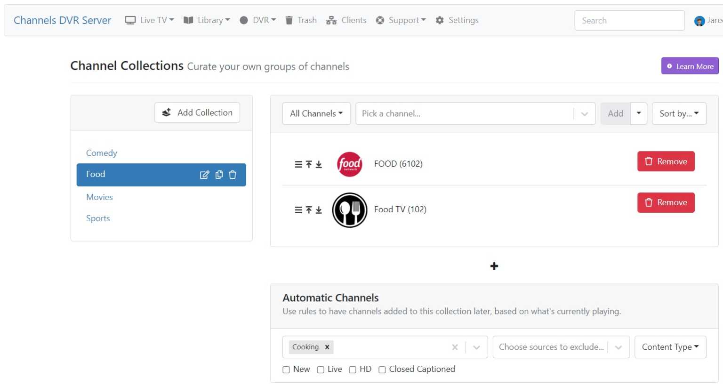
Task: Edit the Food collection name
Action: (x=205, y=175)
